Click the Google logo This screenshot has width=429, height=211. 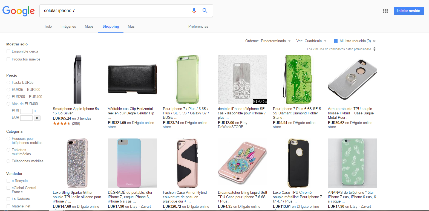(x=19, y=11)
